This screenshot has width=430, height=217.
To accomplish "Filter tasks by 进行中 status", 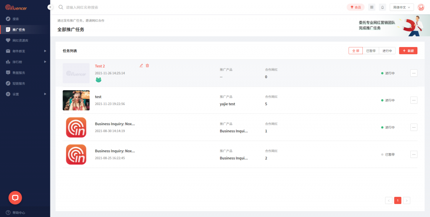I will (388, 51).
